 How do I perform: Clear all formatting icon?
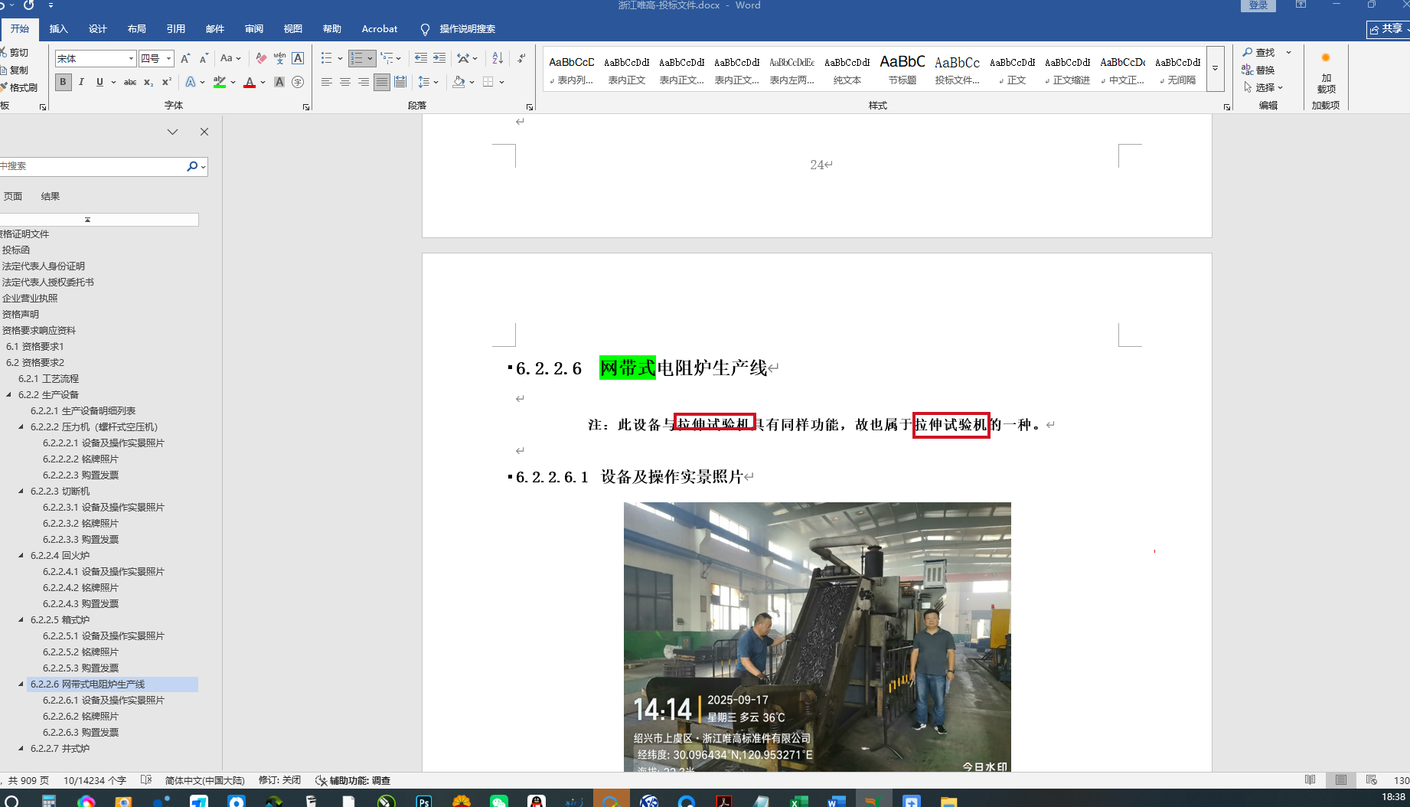click(261, 58)
